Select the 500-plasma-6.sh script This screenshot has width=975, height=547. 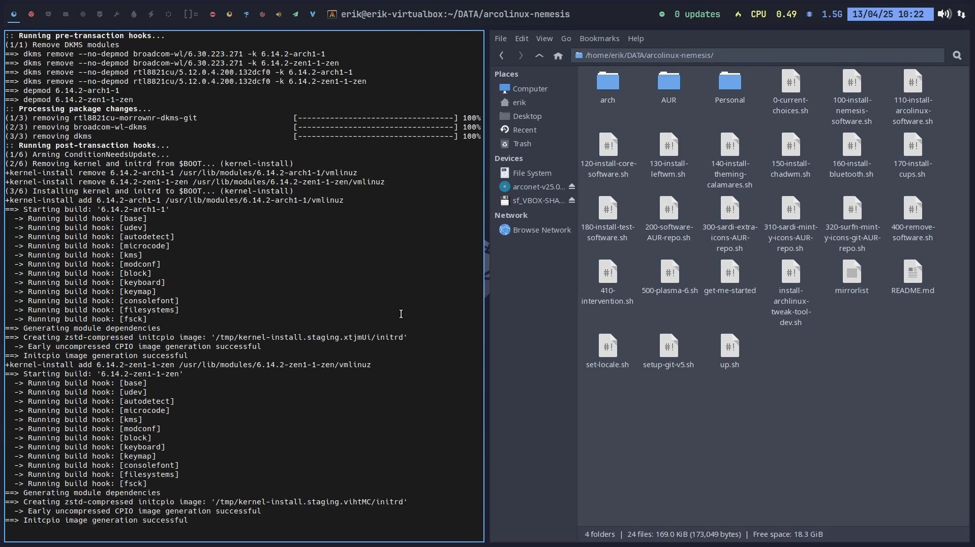pos(669,277)
